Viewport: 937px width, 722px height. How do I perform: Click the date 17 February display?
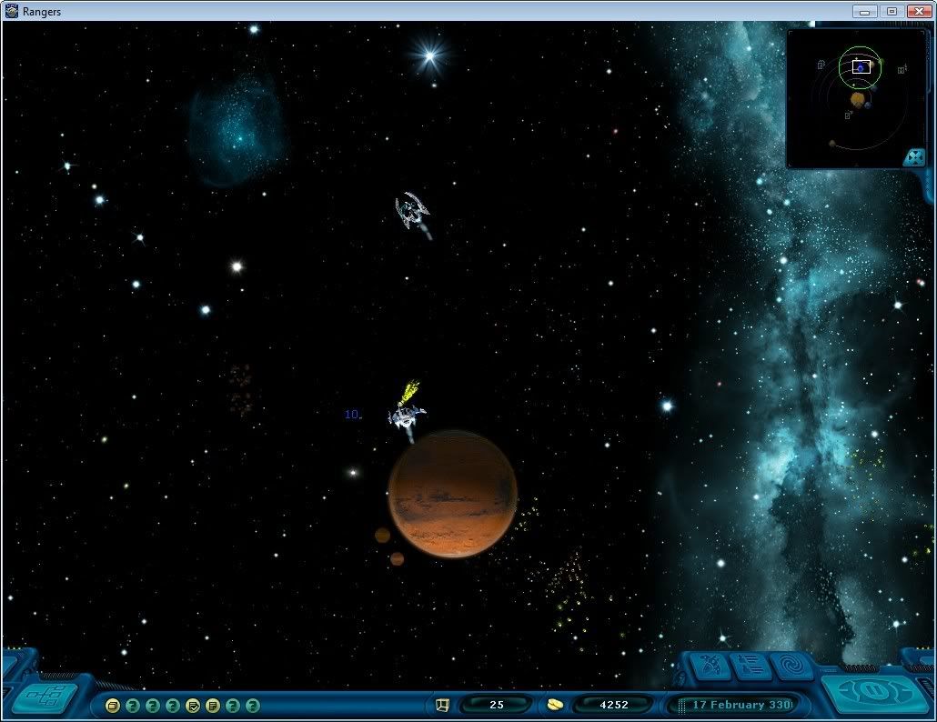[742, 705]
